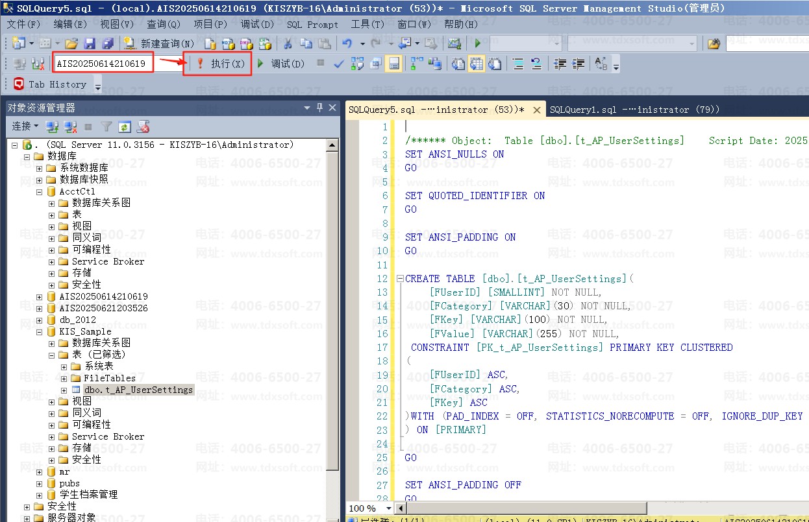This screenshot has height=522, width=809.
Task: Open the 查询(Q) menu
Action: coord(164,24)
